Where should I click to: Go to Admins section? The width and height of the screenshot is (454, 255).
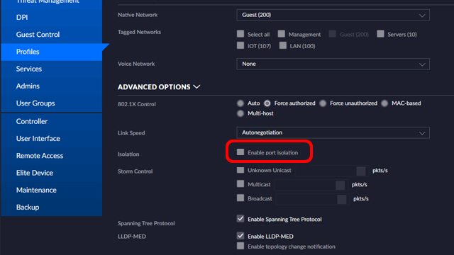[x=28, y=86]
